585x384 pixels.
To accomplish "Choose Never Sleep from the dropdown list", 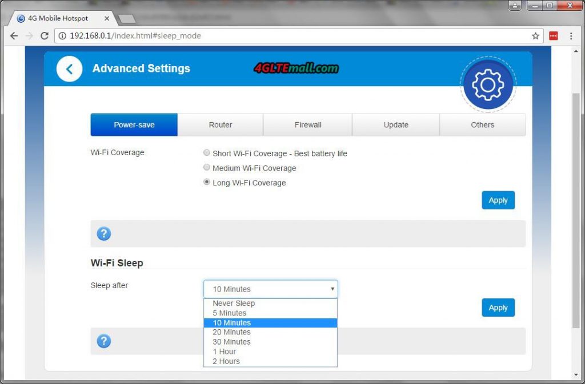I will pos(234,304).
